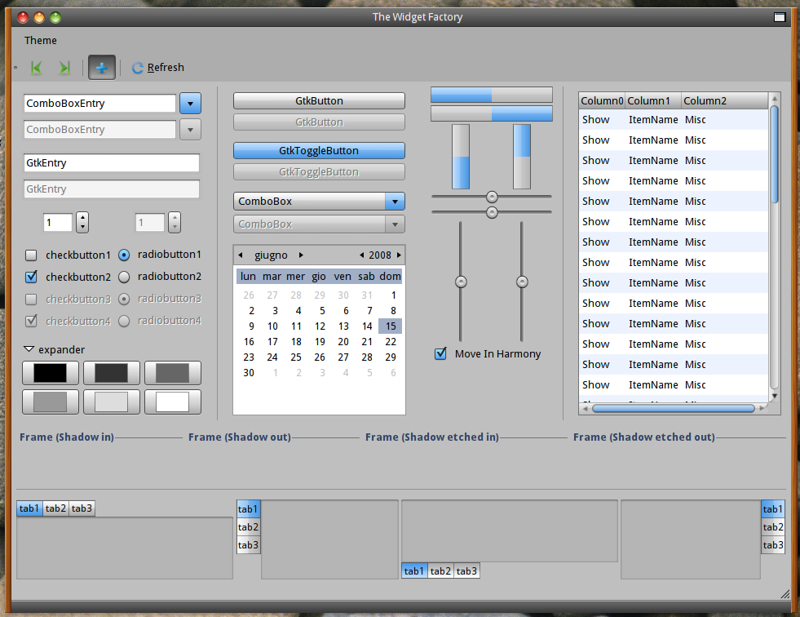
Task: Uncheck Move In Harmony checkbox
Action: pyautogui.click(x=441, y=353)
